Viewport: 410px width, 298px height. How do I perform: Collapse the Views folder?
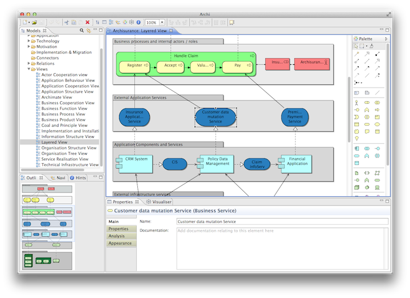pyautogui.click(x=29, y=69)
